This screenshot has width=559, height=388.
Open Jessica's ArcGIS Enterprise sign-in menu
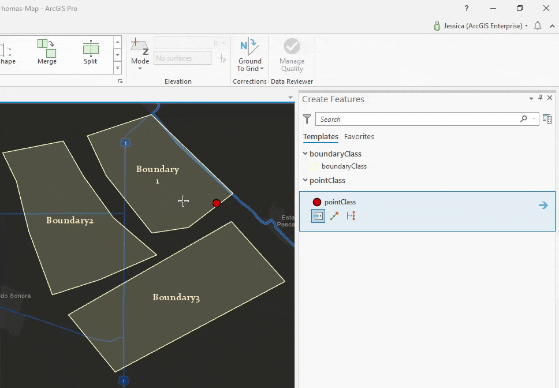(480, 26)
